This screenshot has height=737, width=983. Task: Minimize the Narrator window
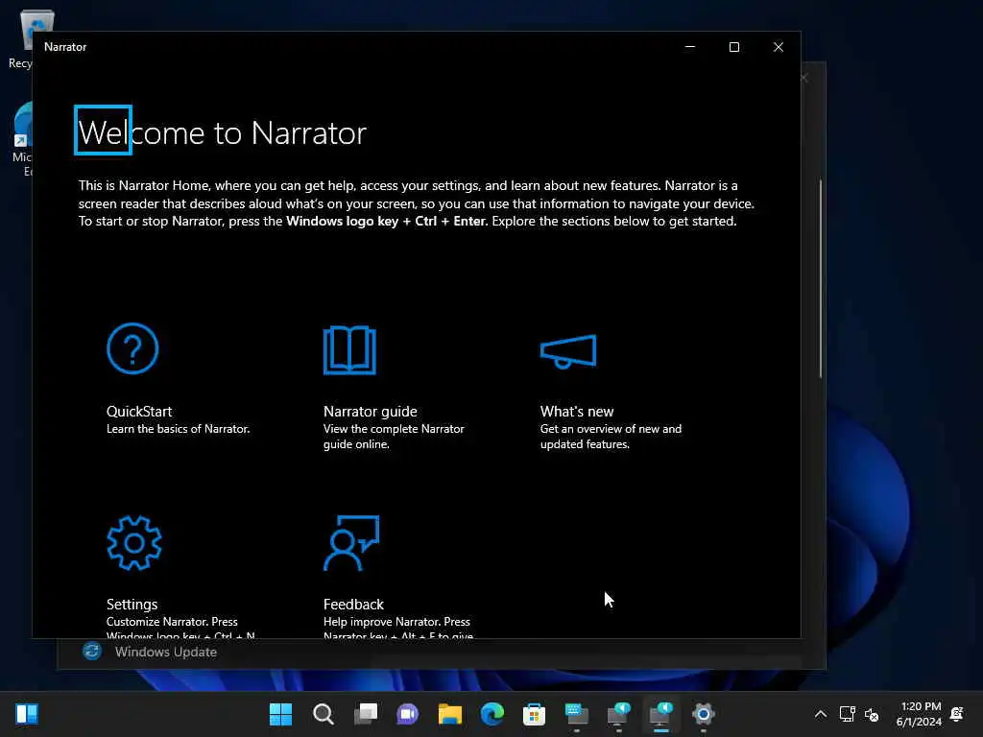690,47
